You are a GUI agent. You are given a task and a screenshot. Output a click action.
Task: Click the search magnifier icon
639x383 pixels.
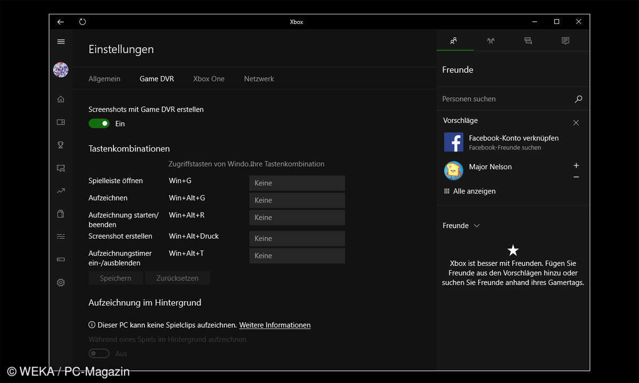point(578,99)
